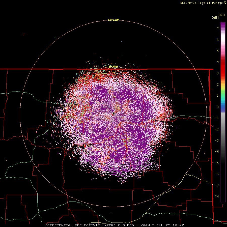Viewport: 227px width, 227px height.
Task: Click the DIFFERENTIAL REFLECTIVITY (ZDR) caption text
Action: point(81,225)
